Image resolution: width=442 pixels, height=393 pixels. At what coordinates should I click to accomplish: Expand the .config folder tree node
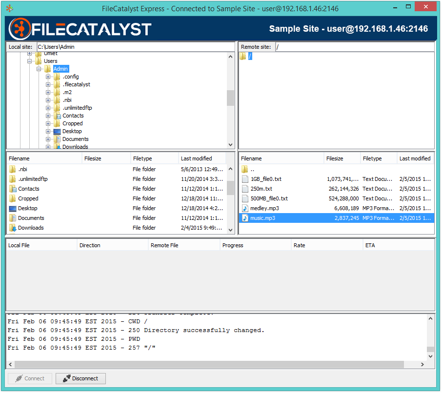click(48, 77)
